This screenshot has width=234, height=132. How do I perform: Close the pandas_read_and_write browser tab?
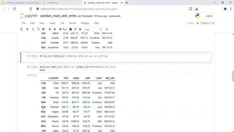pyautogui.click(x=122, y=3)
